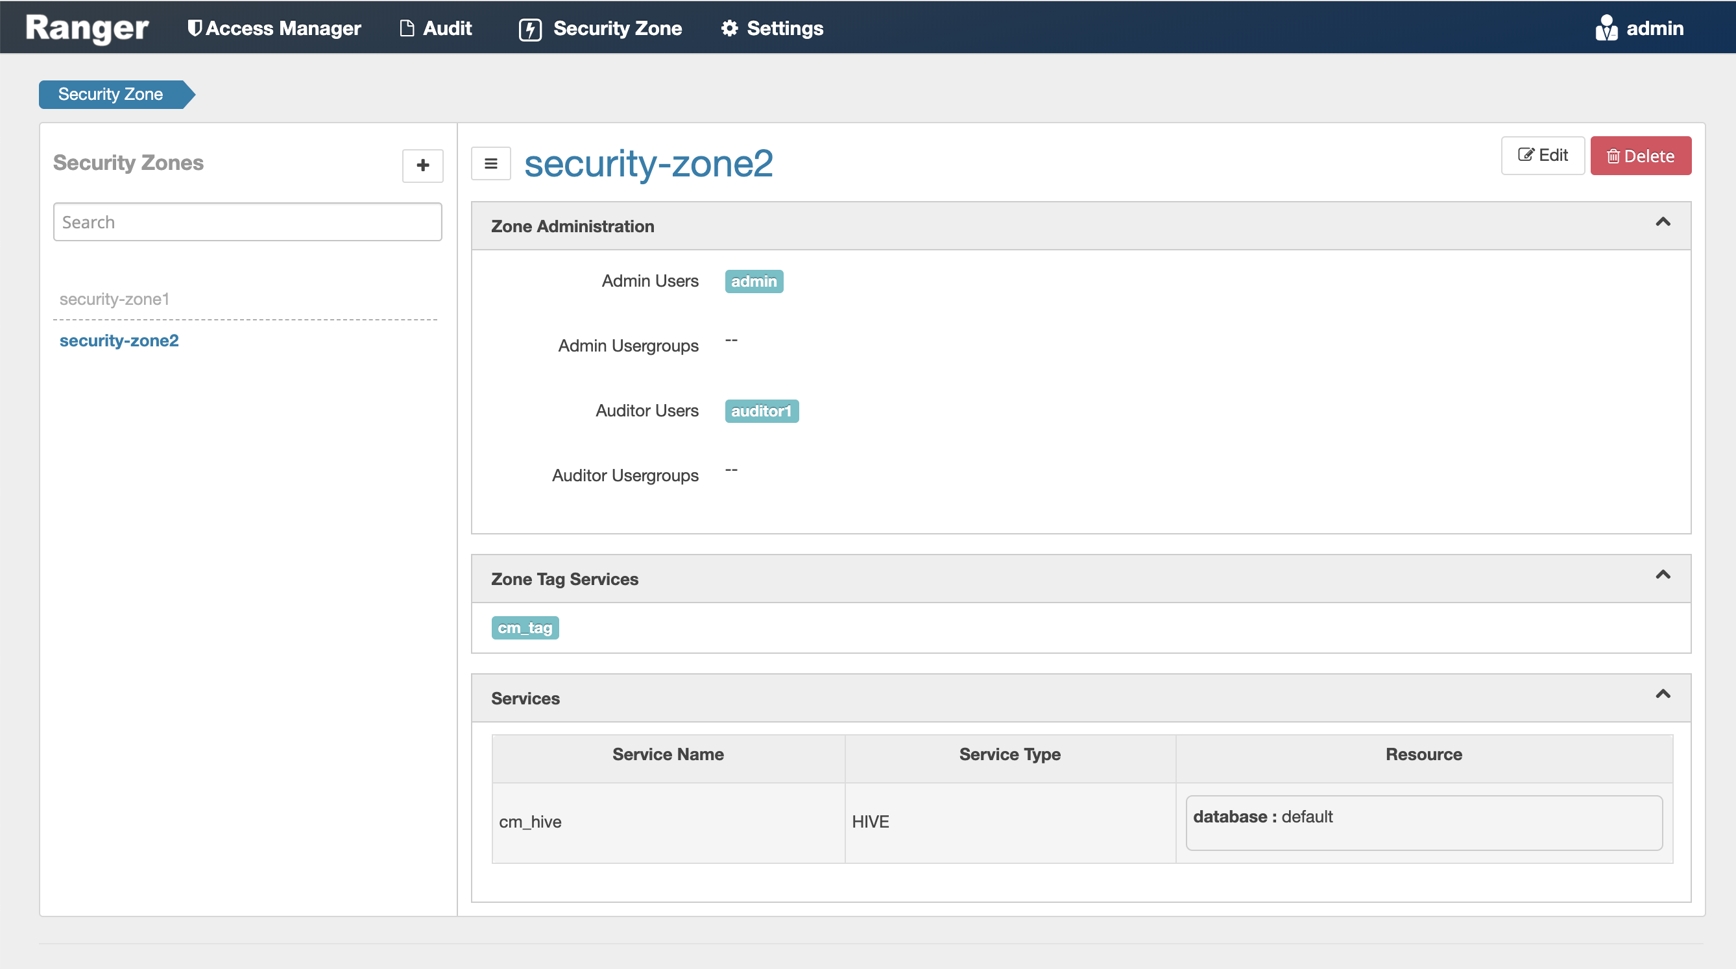Click the Ranger logo
Image resolution: width=1736 pixels, height=969 pixels.
coord(87,29)
